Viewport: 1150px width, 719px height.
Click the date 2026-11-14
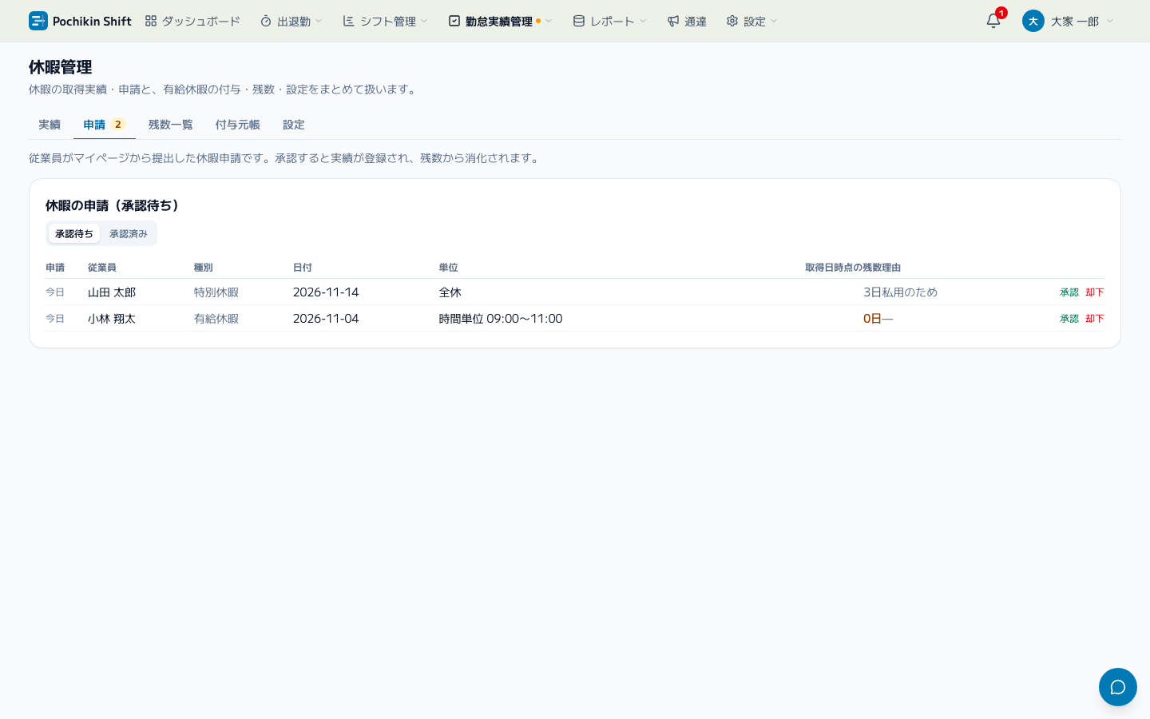pos(326,292)
